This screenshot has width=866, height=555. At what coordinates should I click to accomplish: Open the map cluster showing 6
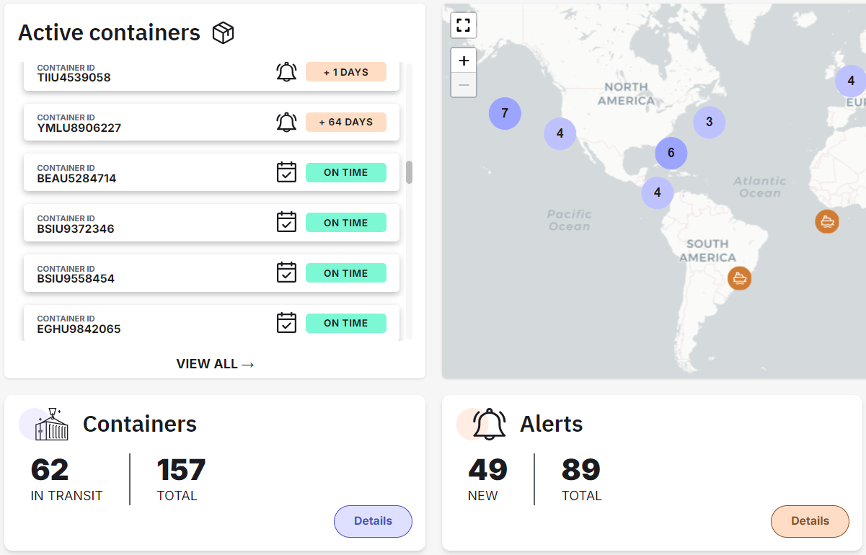point(671,154)
